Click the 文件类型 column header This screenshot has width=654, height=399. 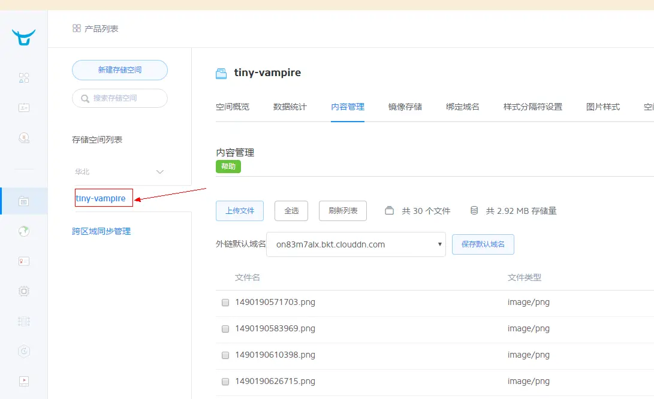coord(525,277)
